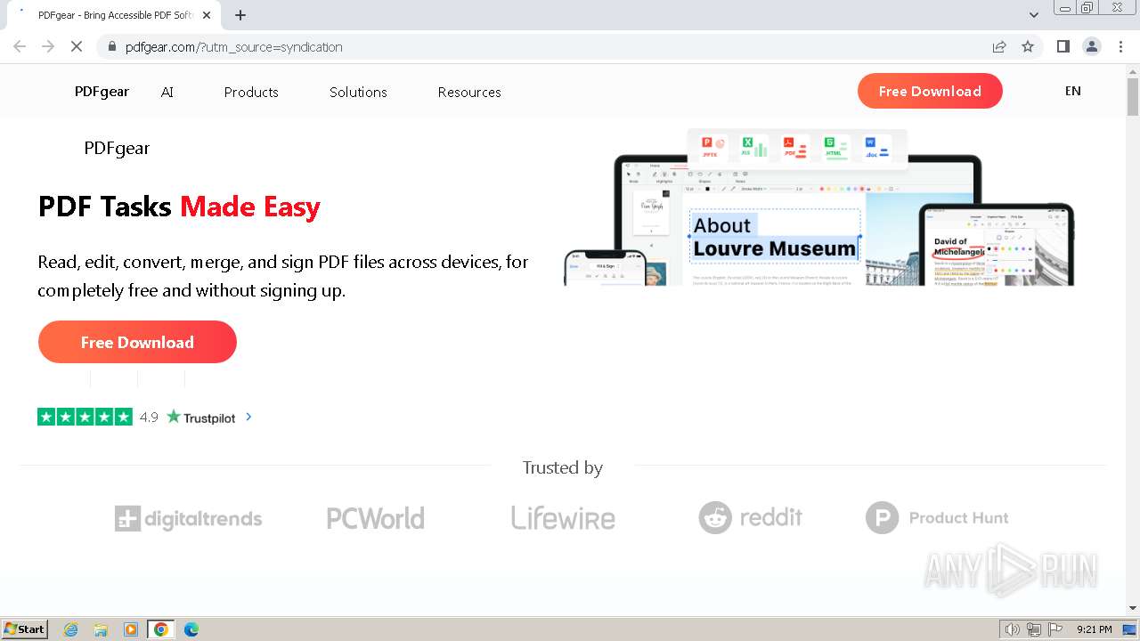Screen dimensions: 1140x641
Task: Click the PDFgear text above headline
Action: pos(117,148)
